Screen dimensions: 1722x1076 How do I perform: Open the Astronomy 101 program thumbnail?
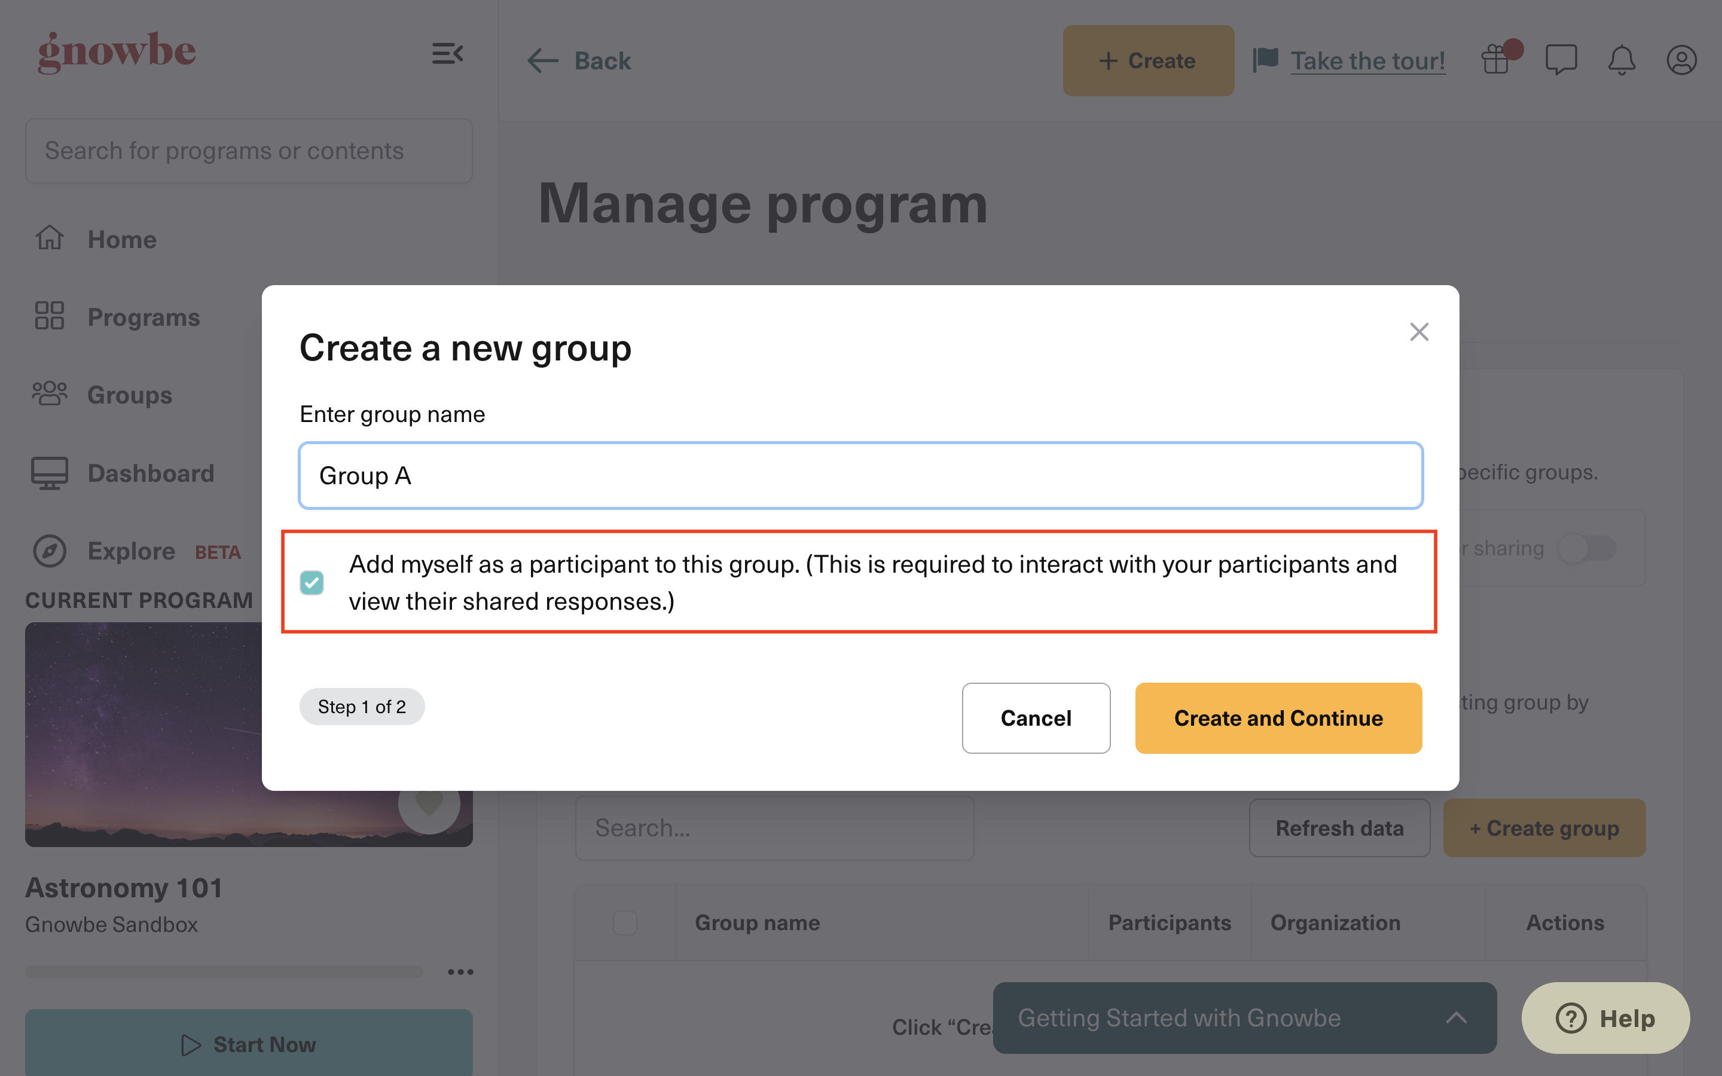coord(249,735)
